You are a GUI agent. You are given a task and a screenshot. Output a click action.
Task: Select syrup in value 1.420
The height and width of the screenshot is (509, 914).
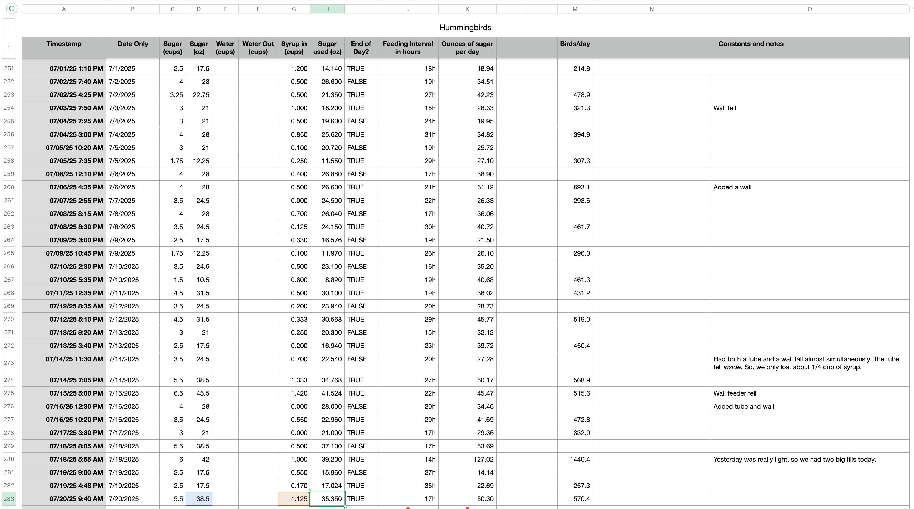click(x=294, y=393)
